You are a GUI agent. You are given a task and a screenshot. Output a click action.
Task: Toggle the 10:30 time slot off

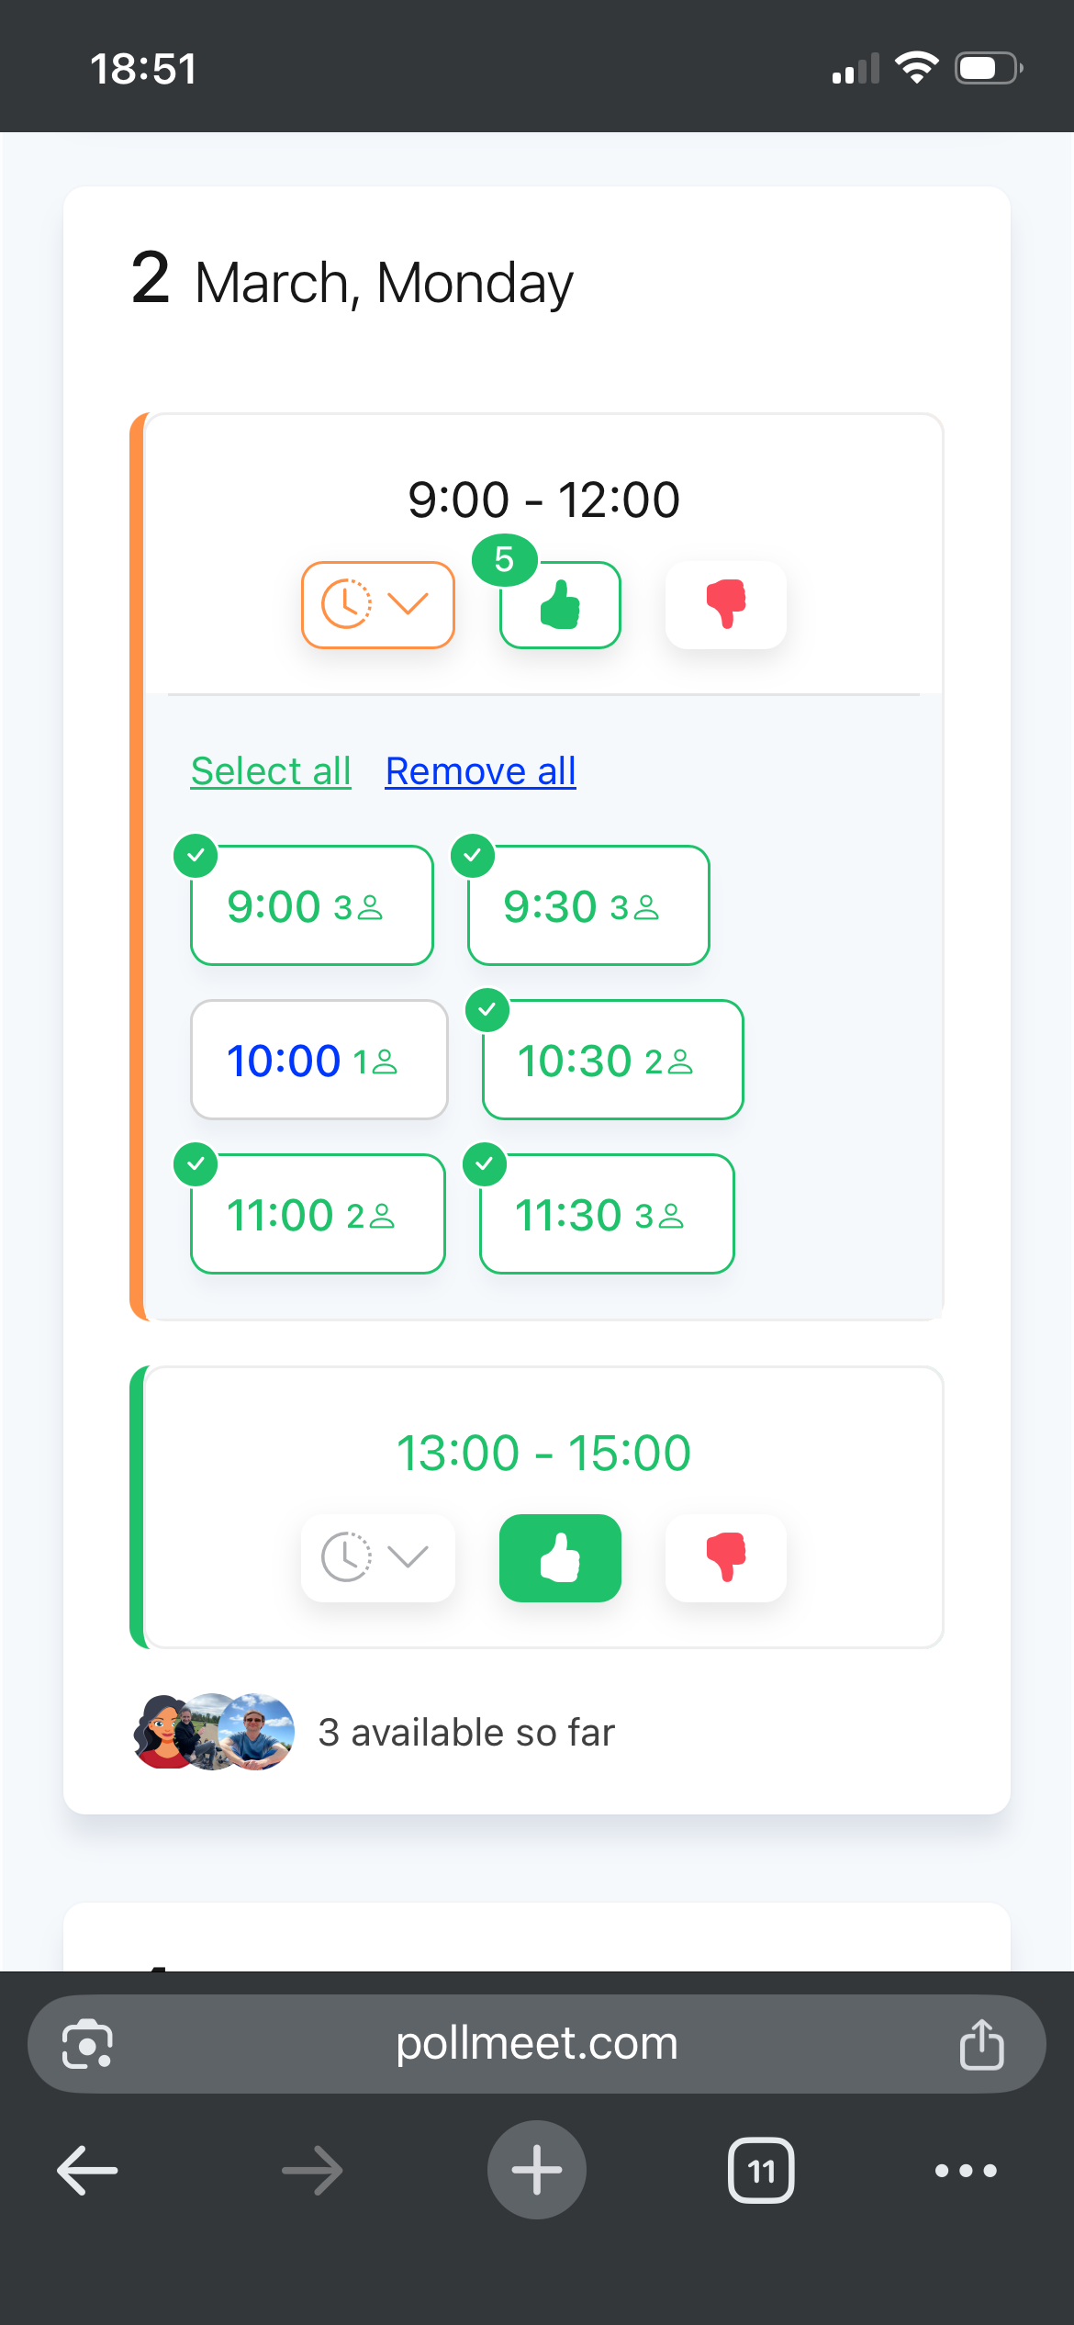coord(612,1060)
